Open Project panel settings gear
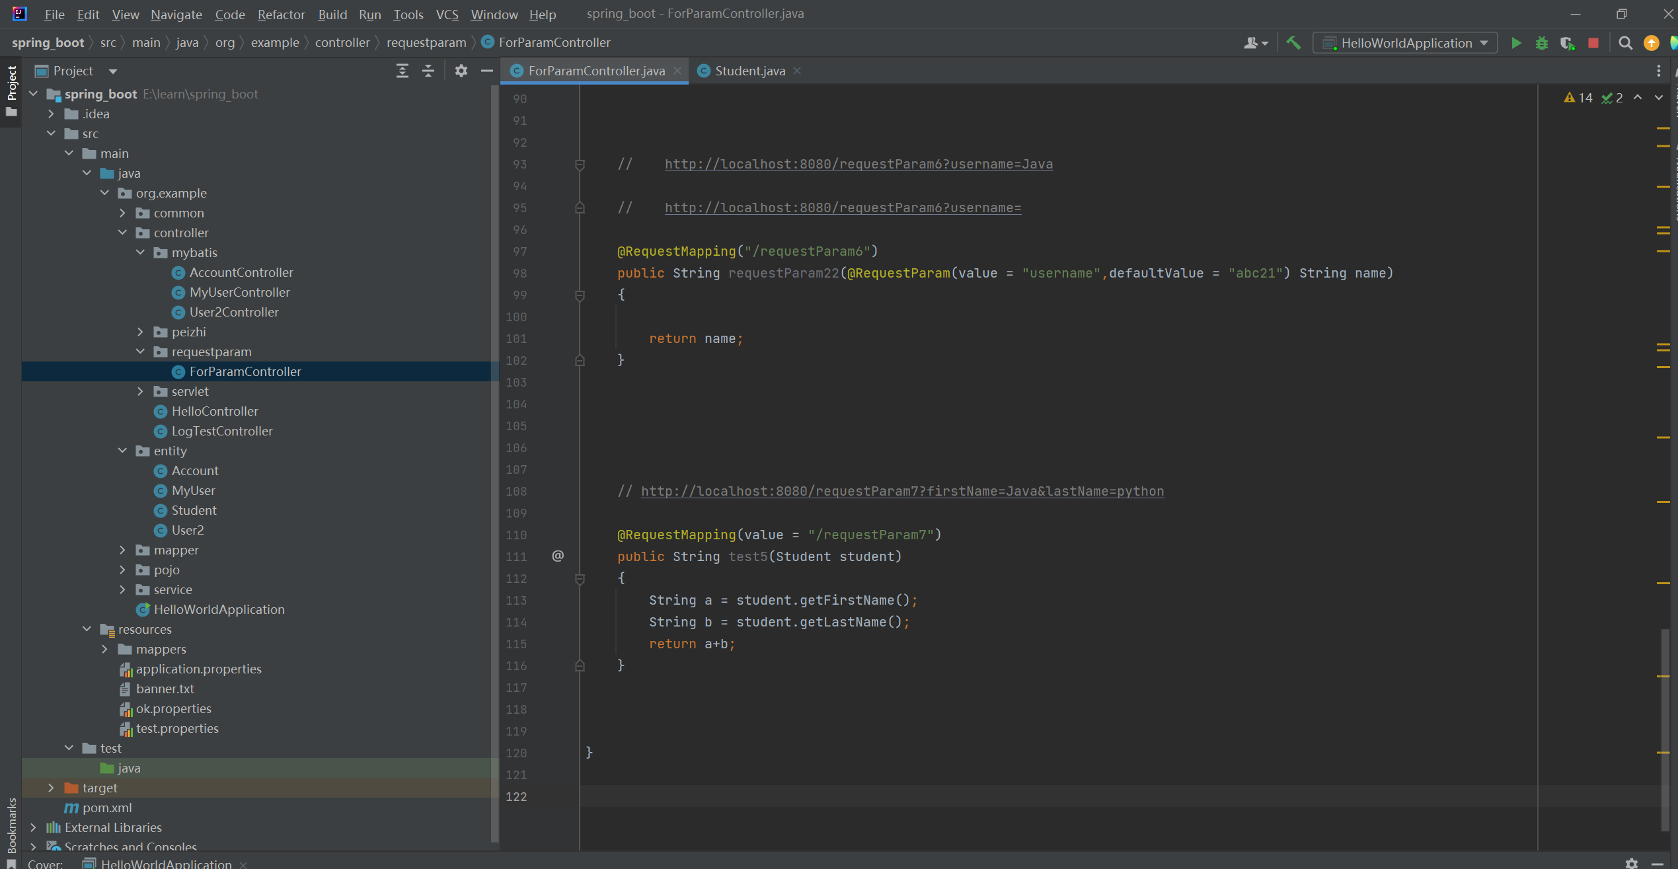 [461, 71]
